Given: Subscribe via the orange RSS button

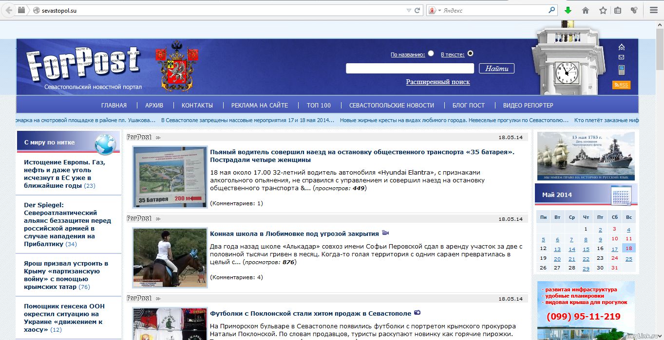Looking at the screenshot, I should [621, 85].
